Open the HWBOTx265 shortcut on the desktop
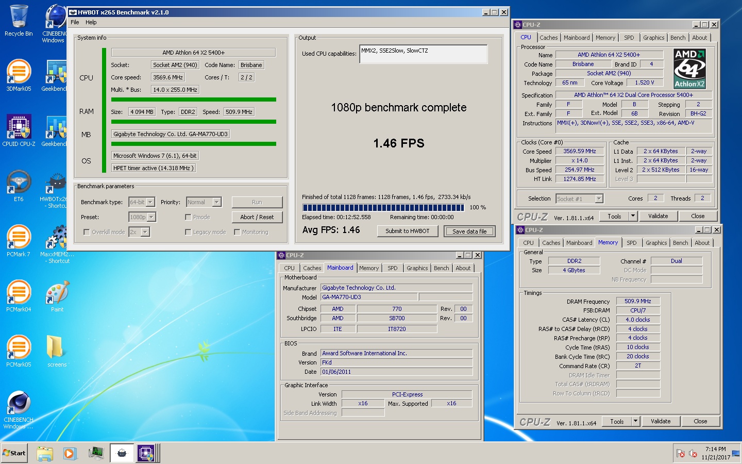This screenshot has width=742, height=464. (54, 189)
